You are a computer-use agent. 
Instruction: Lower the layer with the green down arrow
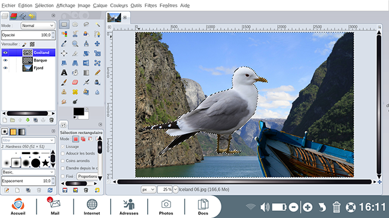pyautogui.click(x=28, y=120)
